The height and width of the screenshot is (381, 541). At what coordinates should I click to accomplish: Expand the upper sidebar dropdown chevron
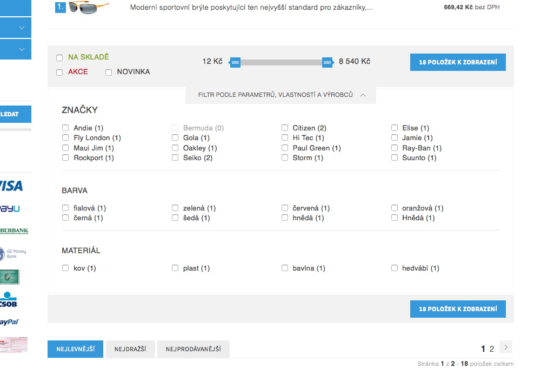point(22,28)
